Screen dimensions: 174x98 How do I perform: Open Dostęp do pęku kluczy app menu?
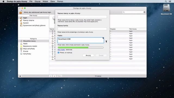(x=17, y=1)
